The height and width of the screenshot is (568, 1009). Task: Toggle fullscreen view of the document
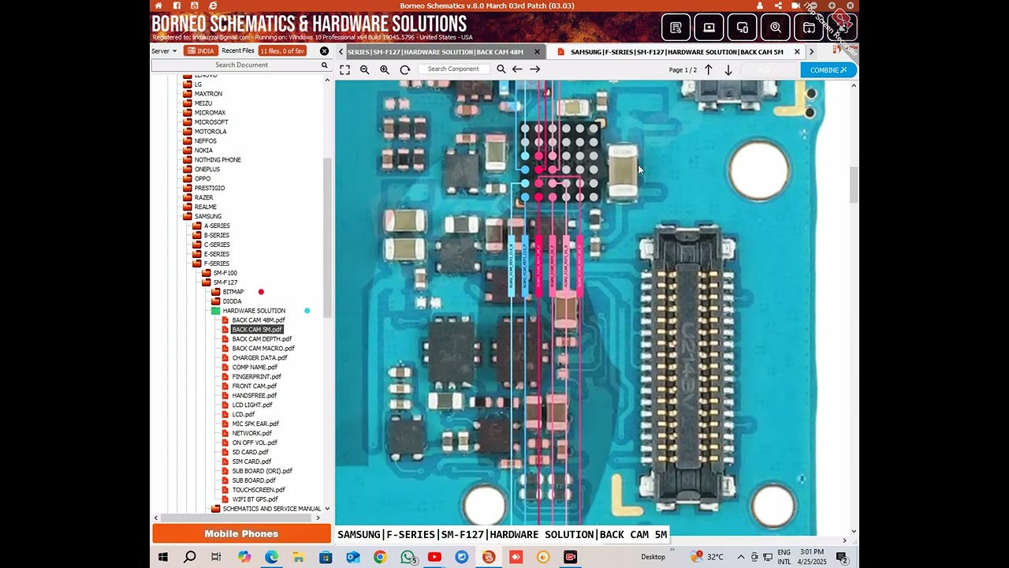(344, 69)
